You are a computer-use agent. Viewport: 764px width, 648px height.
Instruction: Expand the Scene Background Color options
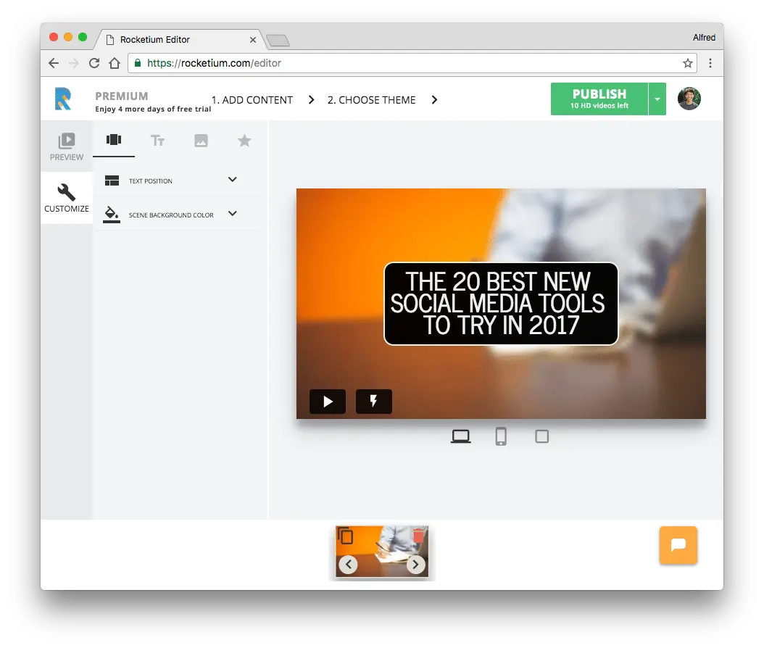[232, 213]
